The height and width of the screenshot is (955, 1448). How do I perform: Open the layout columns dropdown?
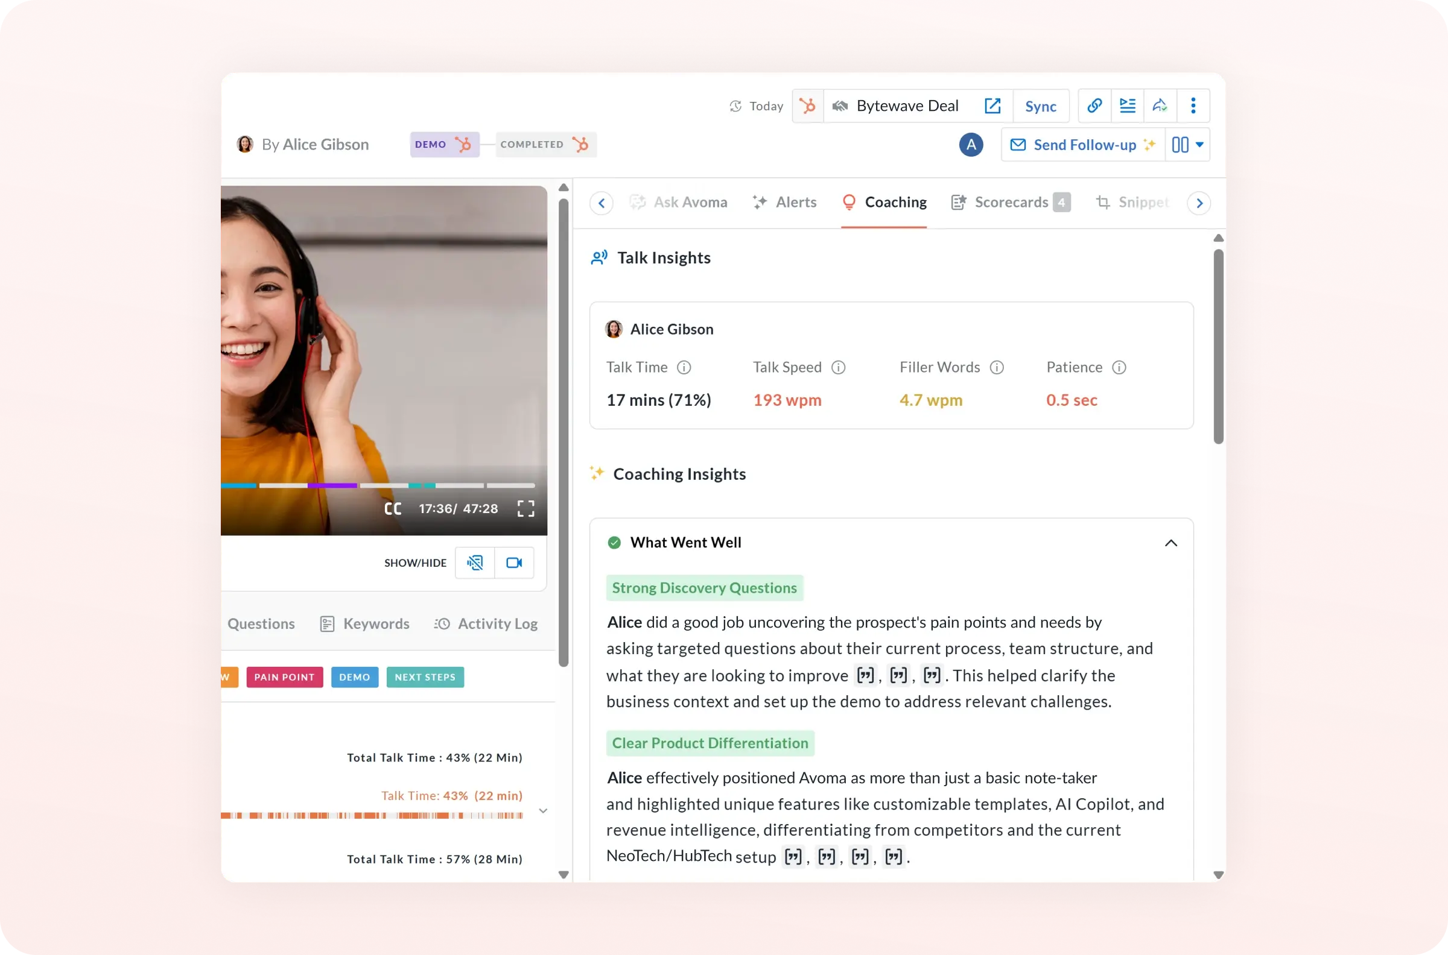[x=1187, y=145]
